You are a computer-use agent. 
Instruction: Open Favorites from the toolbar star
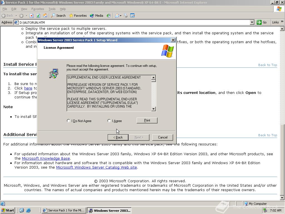[x=78, y=16]
